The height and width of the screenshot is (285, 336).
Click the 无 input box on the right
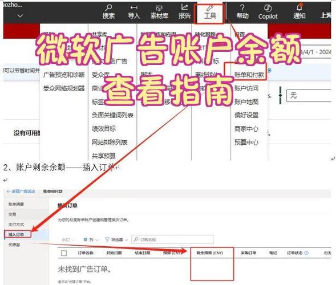click(309, 96)
